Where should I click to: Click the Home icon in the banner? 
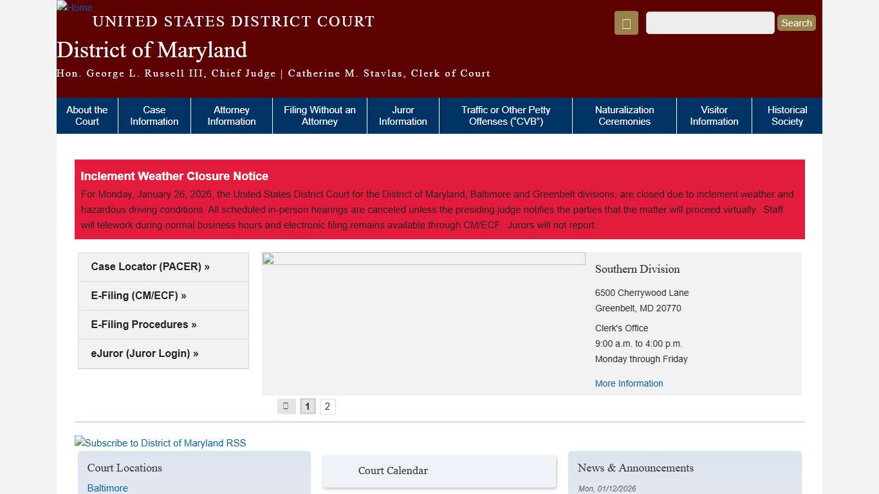74,8
